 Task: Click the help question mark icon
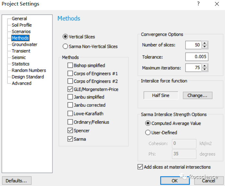tap(198, 4)
